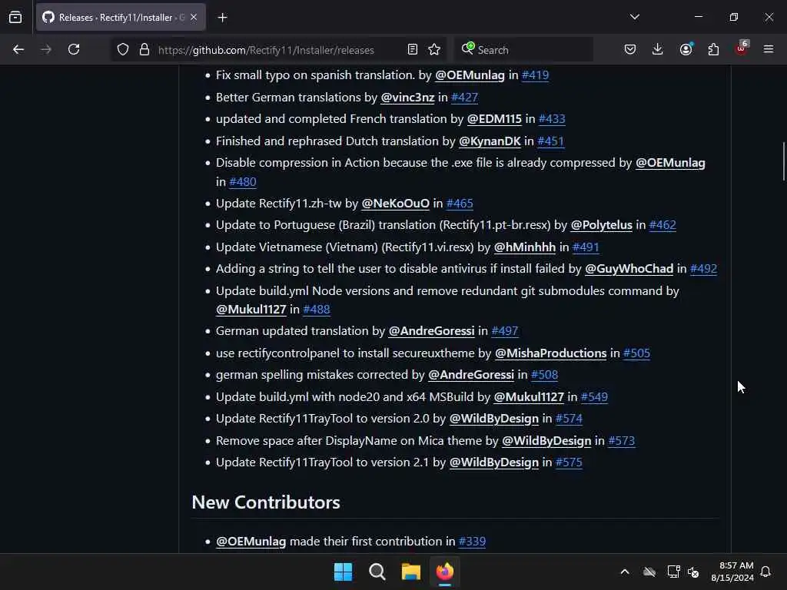This screenshot has width=787, height=590.
Task: Visit @NeKoOuO profile link
Action: [x=396, y=203]
